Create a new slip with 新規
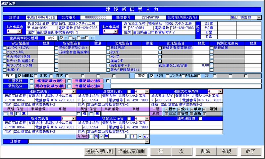Viewport: 265px width, 159px height. [x=227, y=151]
